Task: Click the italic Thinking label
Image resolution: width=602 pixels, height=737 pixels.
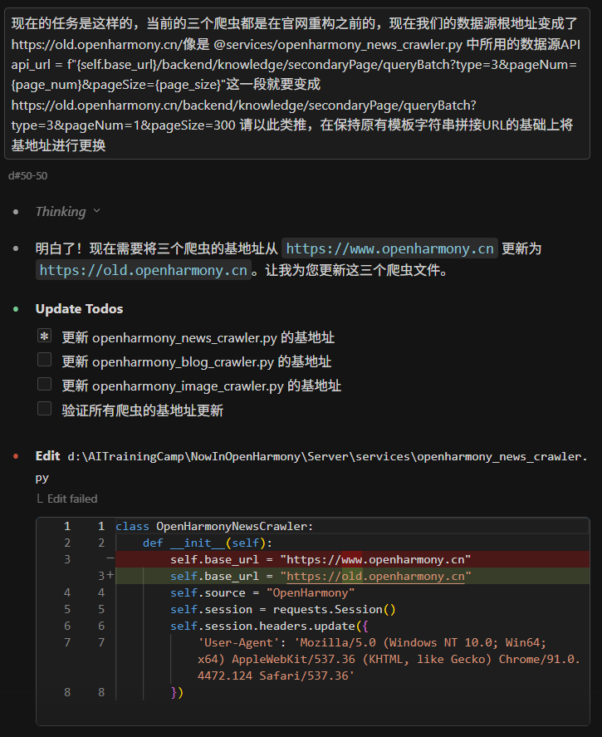Action: coord(61,212)
